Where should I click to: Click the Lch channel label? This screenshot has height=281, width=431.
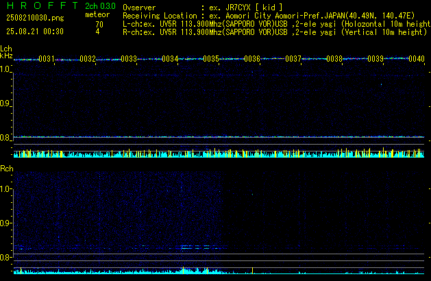6,49
